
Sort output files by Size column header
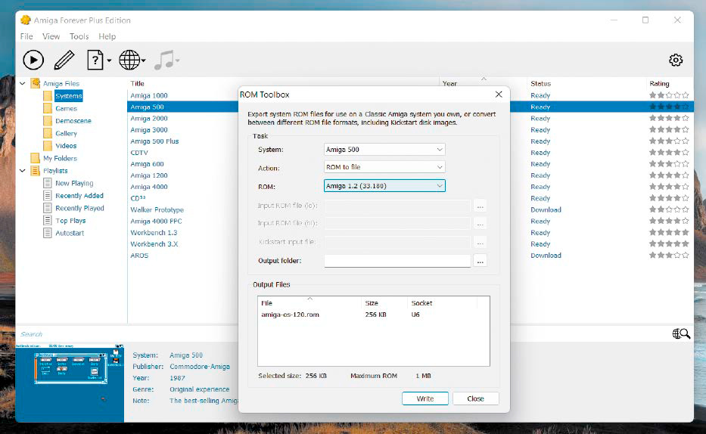tap(372, 303)
